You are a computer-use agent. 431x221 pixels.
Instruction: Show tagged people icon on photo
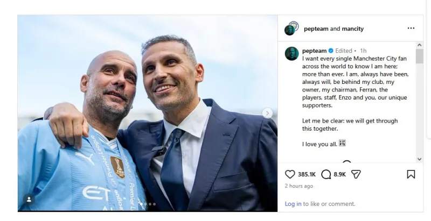(x=29, y=199)
